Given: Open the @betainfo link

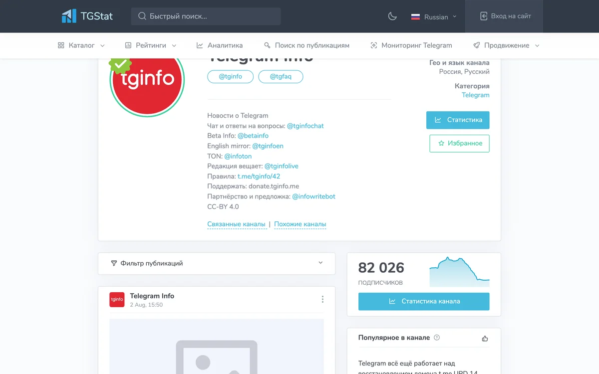Looking at the screenshot, I should pyautogui.click(x=253, y=136).
